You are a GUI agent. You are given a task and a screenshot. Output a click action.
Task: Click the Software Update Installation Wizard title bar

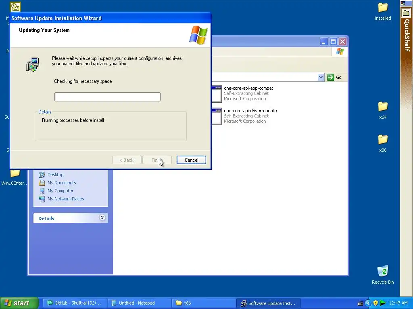click(x=111, y=18)
